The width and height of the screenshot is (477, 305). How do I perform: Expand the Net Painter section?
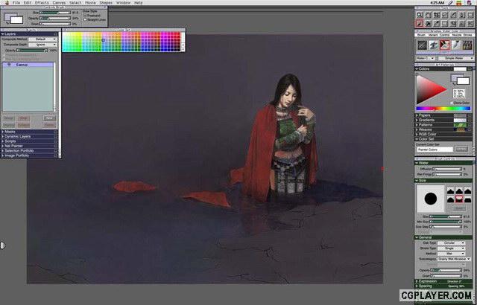point(3,146)
